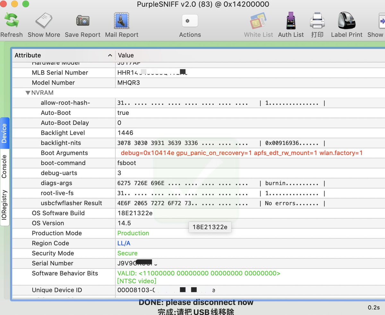
Task: Select the Auto-Boot attribute row
Action: tap(199, 113)
